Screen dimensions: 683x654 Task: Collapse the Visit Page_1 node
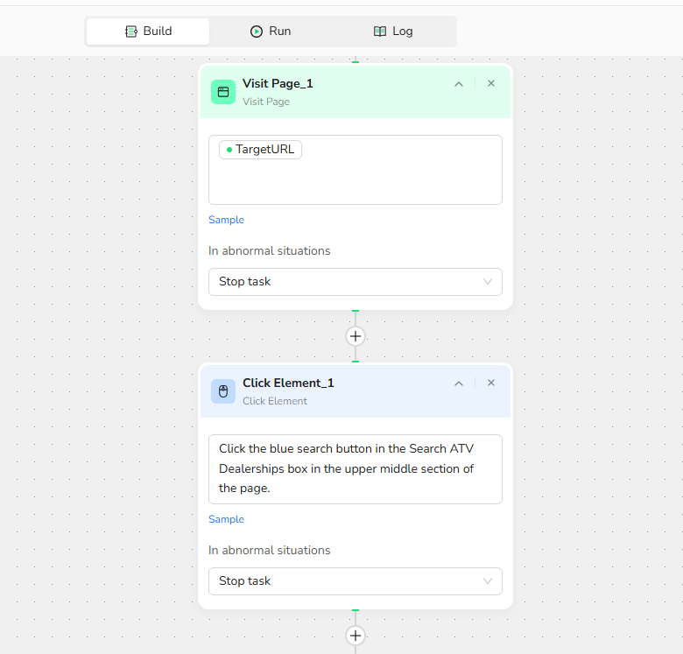point(459,84)
